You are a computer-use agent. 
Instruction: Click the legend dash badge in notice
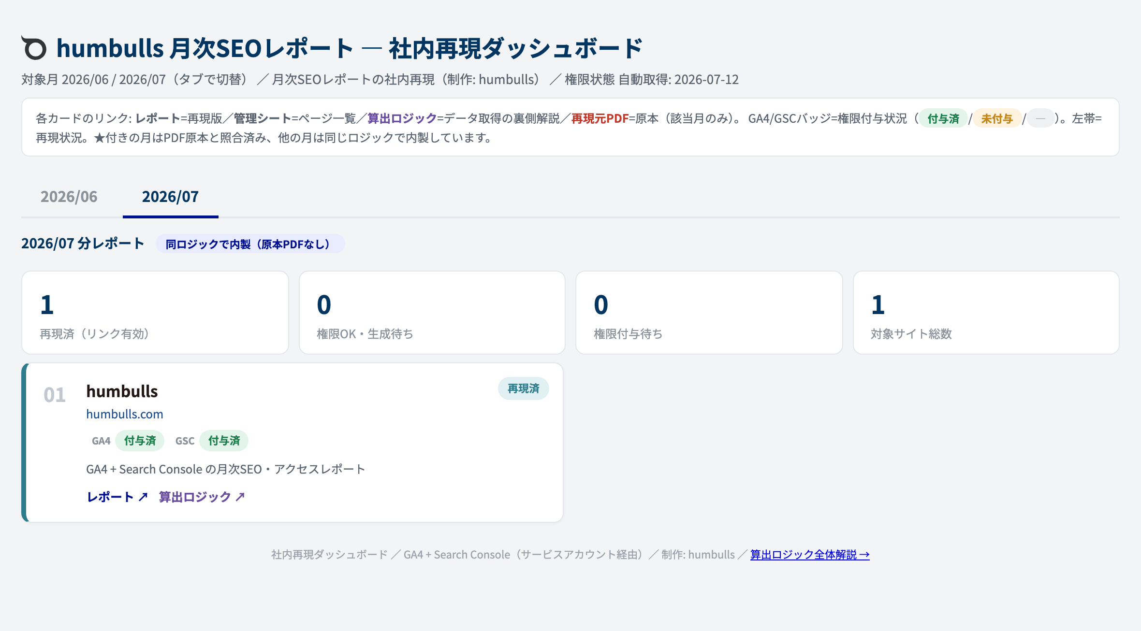coord(1040,118)
